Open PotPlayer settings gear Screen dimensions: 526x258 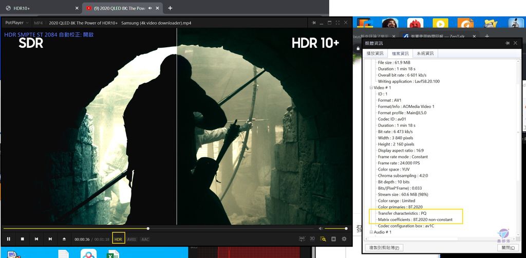[x=344, y=239]
